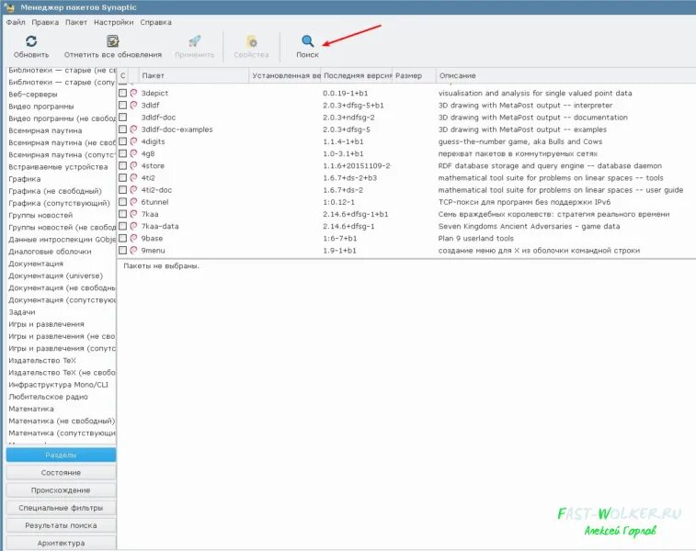
Task: Click the Установленная версия column header
Action: click(285, 76)
